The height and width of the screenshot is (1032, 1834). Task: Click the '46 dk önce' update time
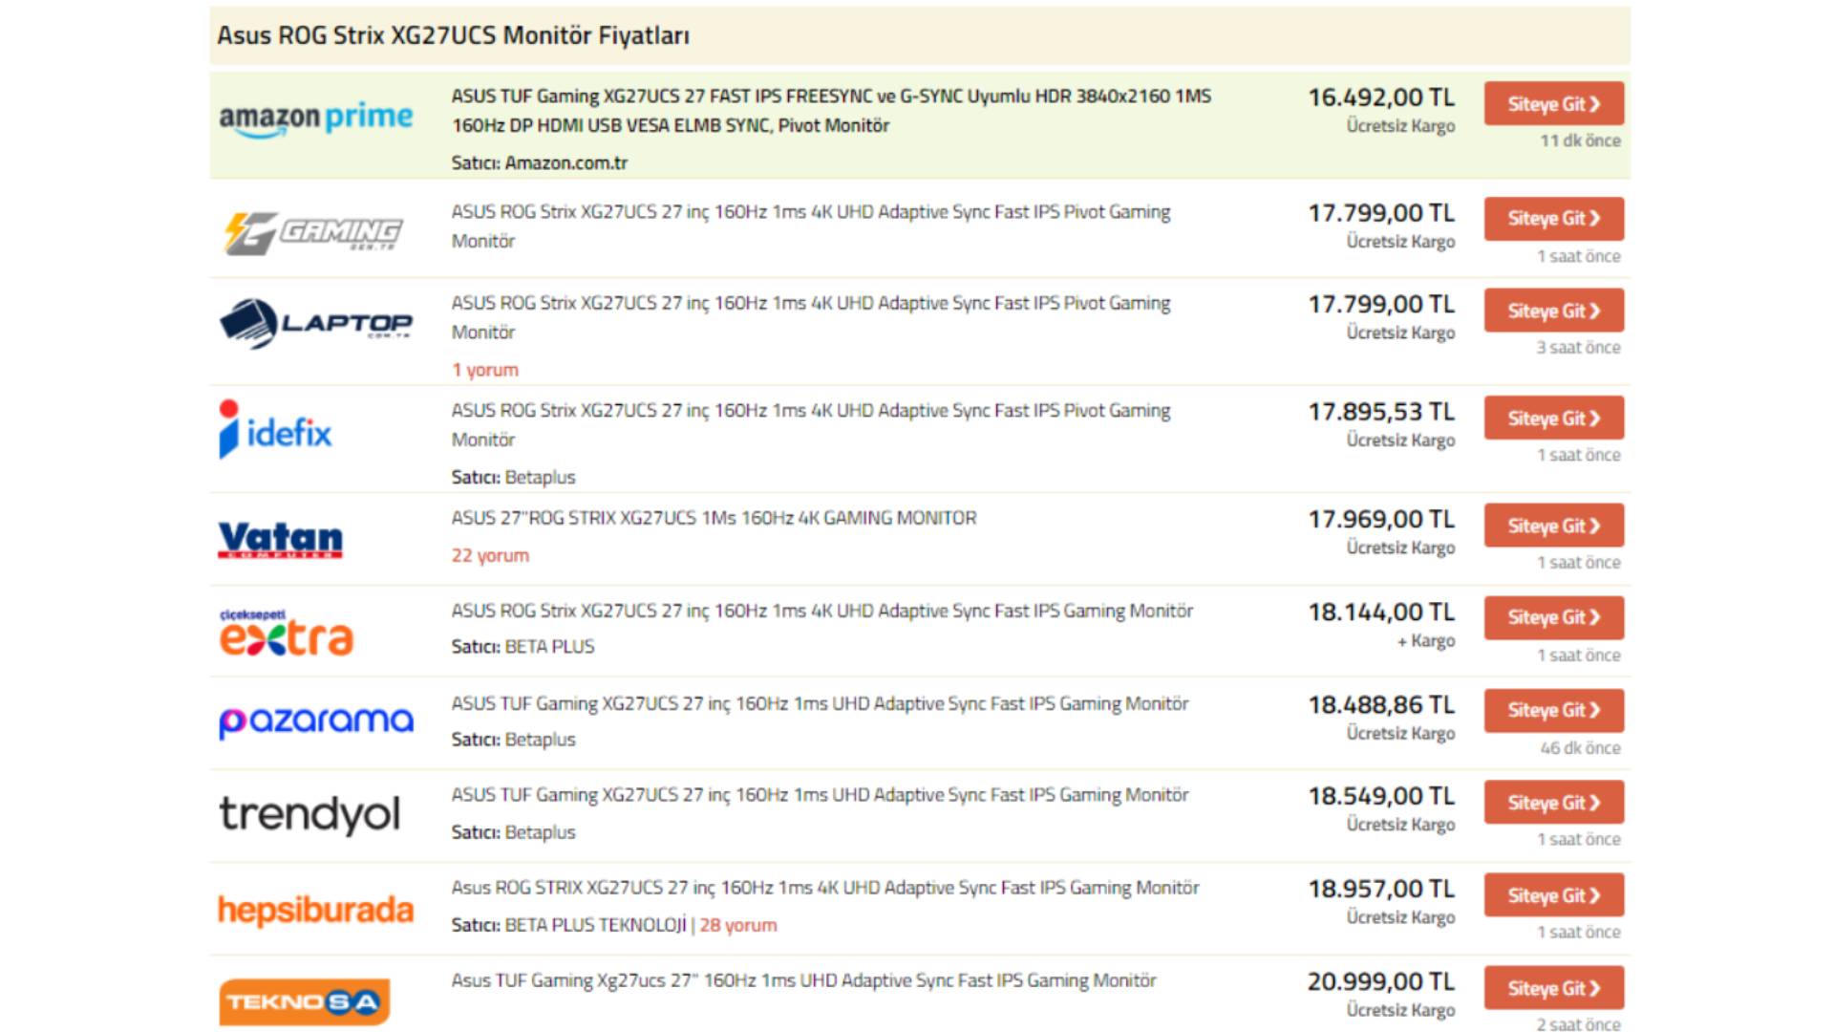coord(1580,748)
